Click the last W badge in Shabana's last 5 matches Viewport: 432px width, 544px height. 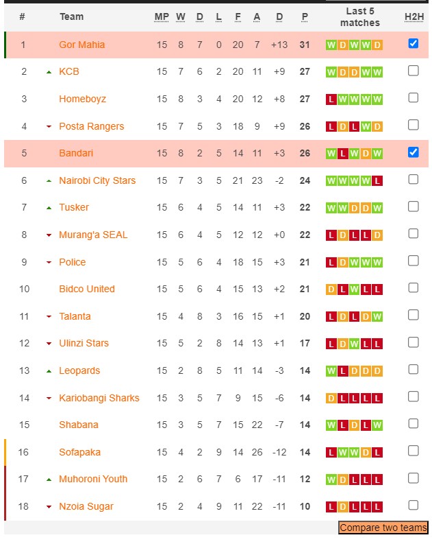tap(377, 425)
